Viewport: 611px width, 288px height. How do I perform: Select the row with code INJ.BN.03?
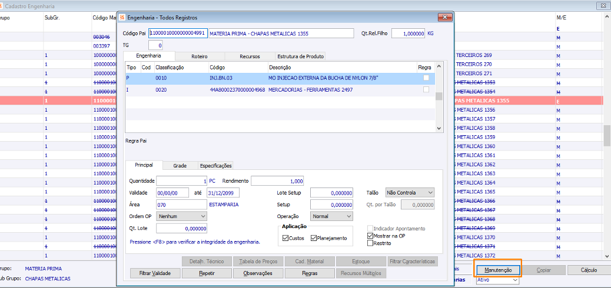coord(280,78)
